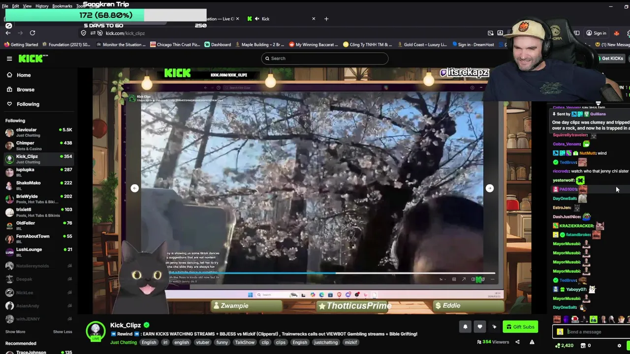This screenshot has height=354, width=630.
Task: Click the Sign in browser account button
Action: tap(596, 33)
